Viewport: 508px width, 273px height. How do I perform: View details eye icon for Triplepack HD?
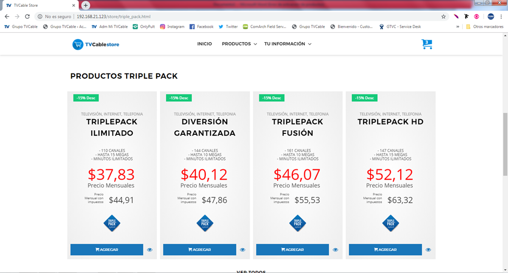[x=428, y=250]
